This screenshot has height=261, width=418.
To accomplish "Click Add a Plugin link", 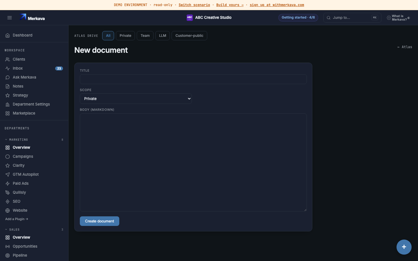I will pos(17,219).
